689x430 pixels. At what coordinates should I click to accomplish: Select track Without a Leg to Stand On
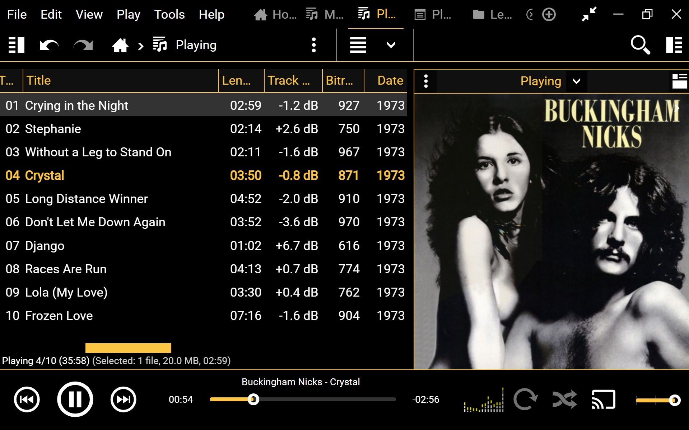point(203,152)
